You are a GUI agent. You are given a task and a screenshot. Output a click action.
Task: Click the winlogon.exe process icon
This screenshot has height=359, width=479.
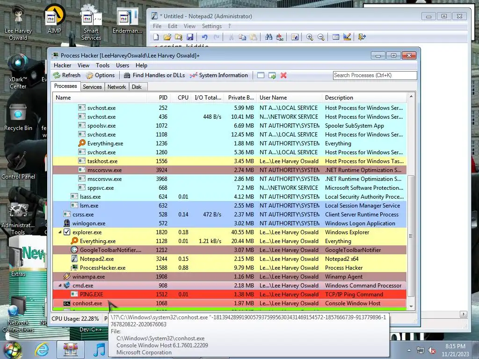click(67, 223)
